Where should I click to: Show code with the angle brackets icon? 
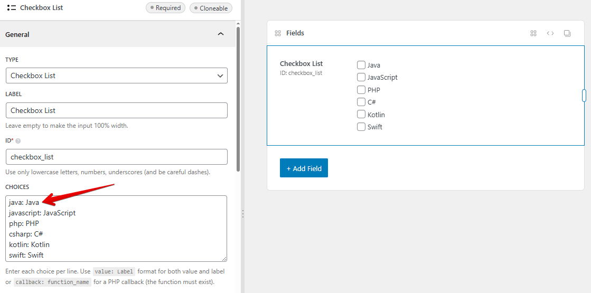pyautogui.click(x=550, y=33)
